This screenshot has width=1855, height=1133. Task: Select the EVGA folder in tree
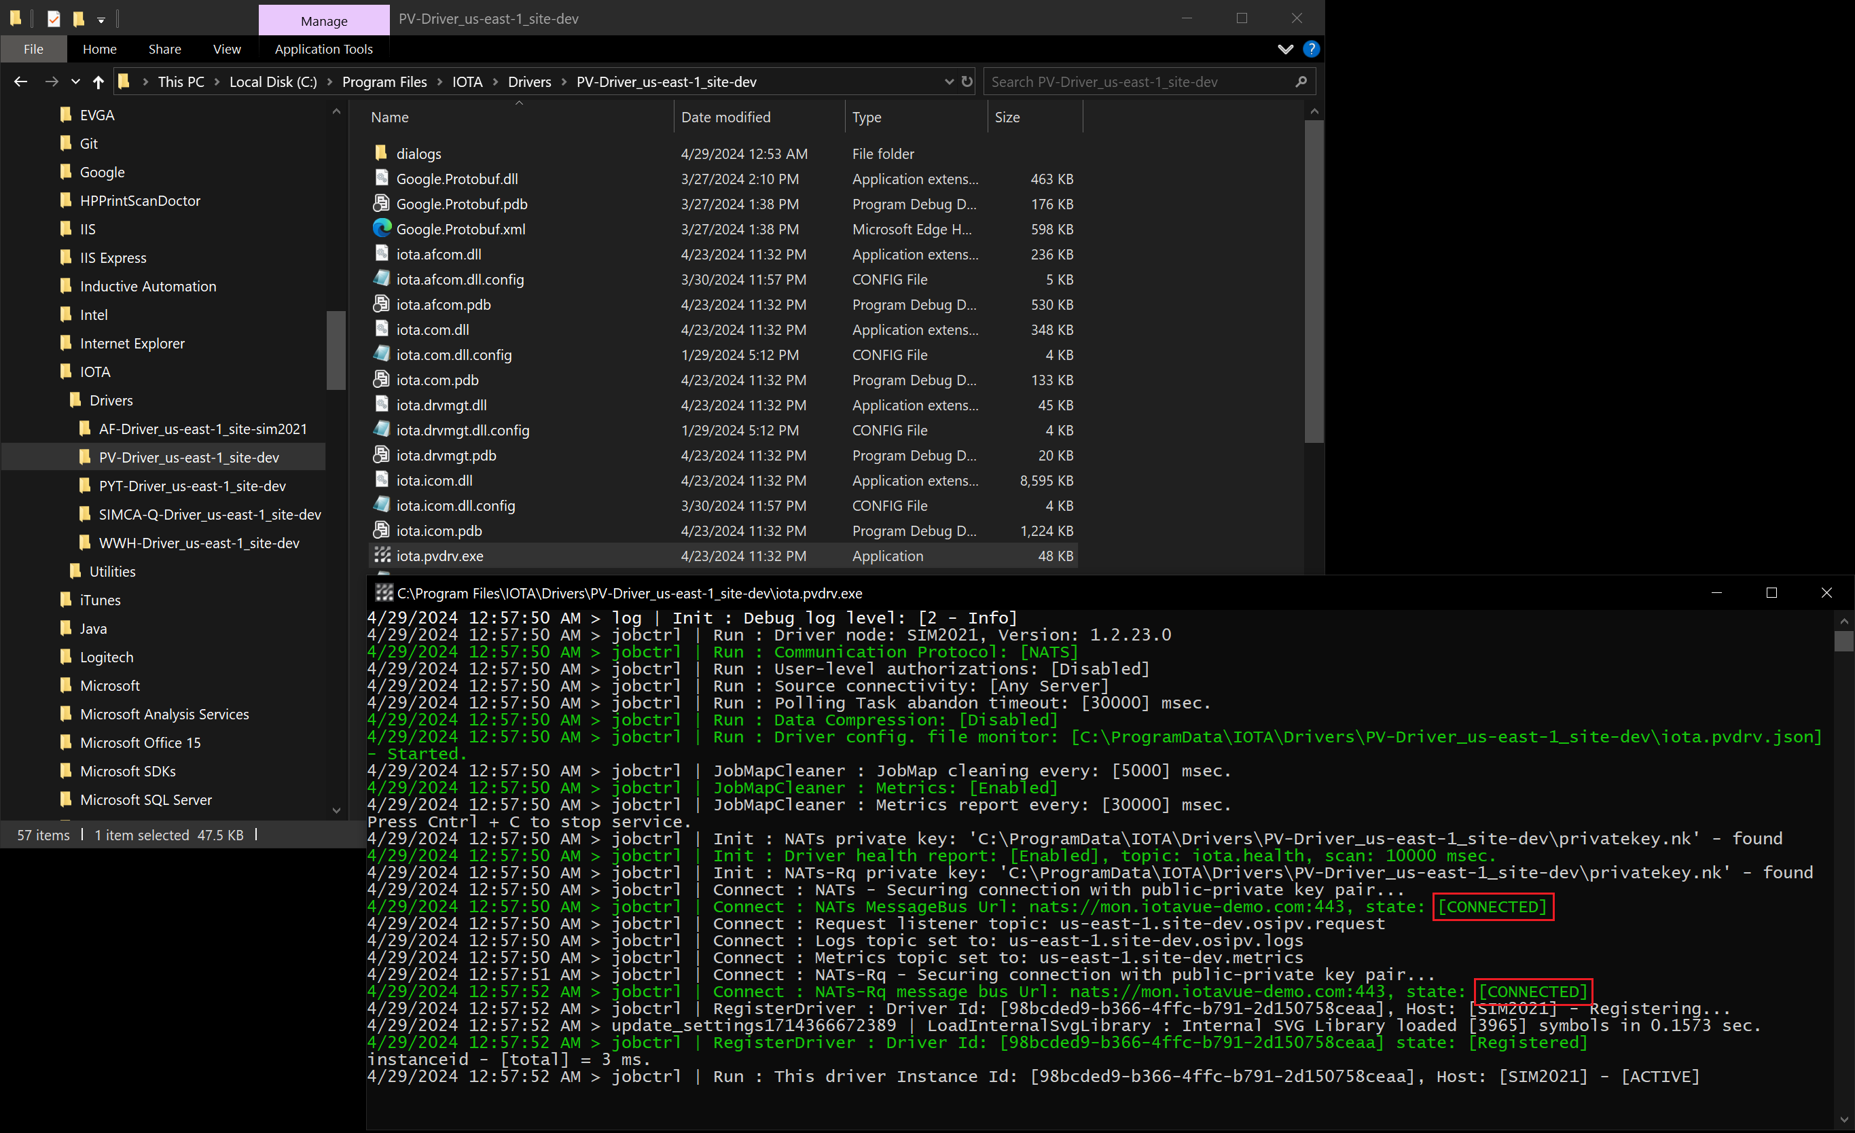[97, 115]
